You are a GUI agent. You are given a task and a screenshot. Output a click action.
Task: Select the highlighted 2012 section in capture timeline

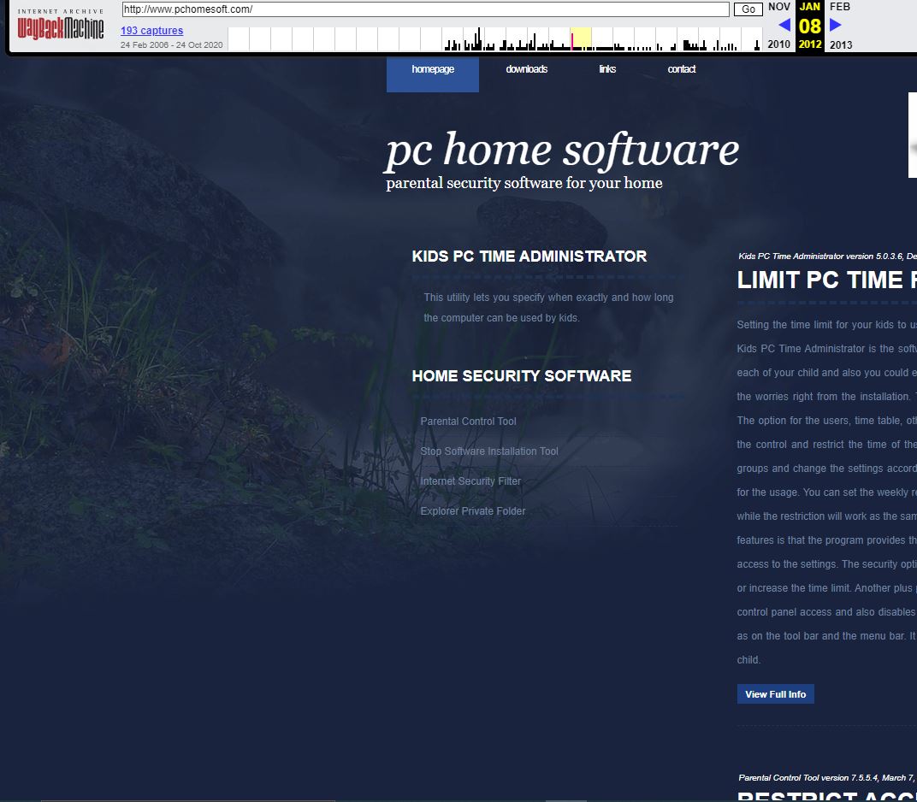pyautogui.click(x=581, y=39)
